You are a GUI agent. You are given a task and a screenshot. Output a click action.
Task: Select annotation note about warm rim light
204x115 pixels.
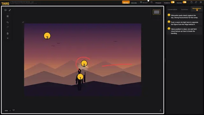184,23
